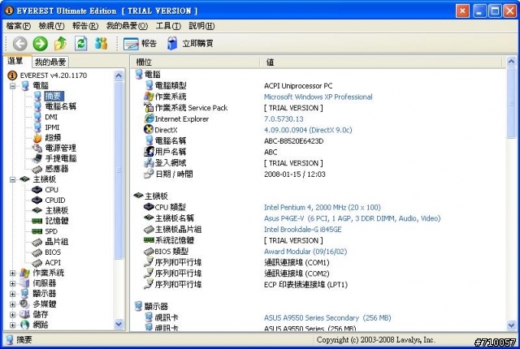
Task: Select 電源管理 power management item
Action: pos(61,148)
